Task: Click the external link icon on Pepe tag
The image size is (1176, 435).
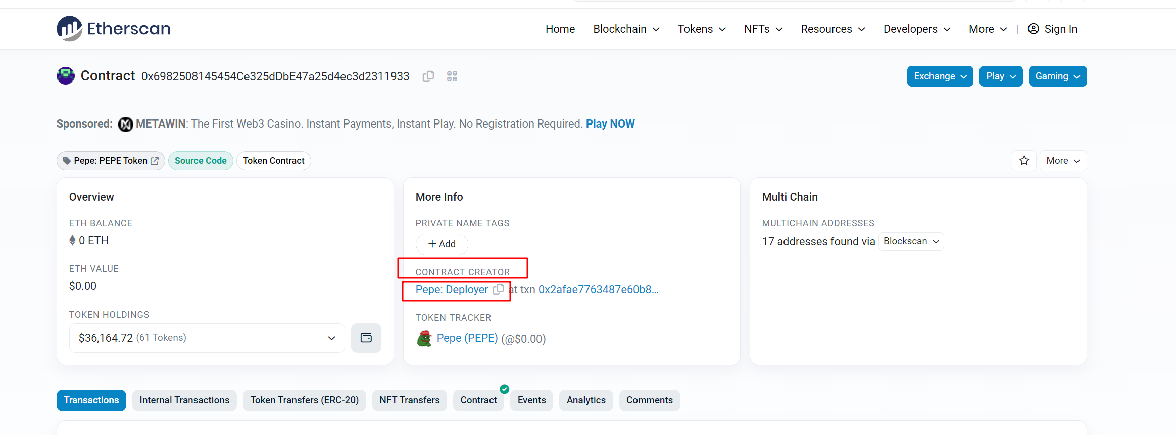Action: pyautogui.click(x=155, y=161)
